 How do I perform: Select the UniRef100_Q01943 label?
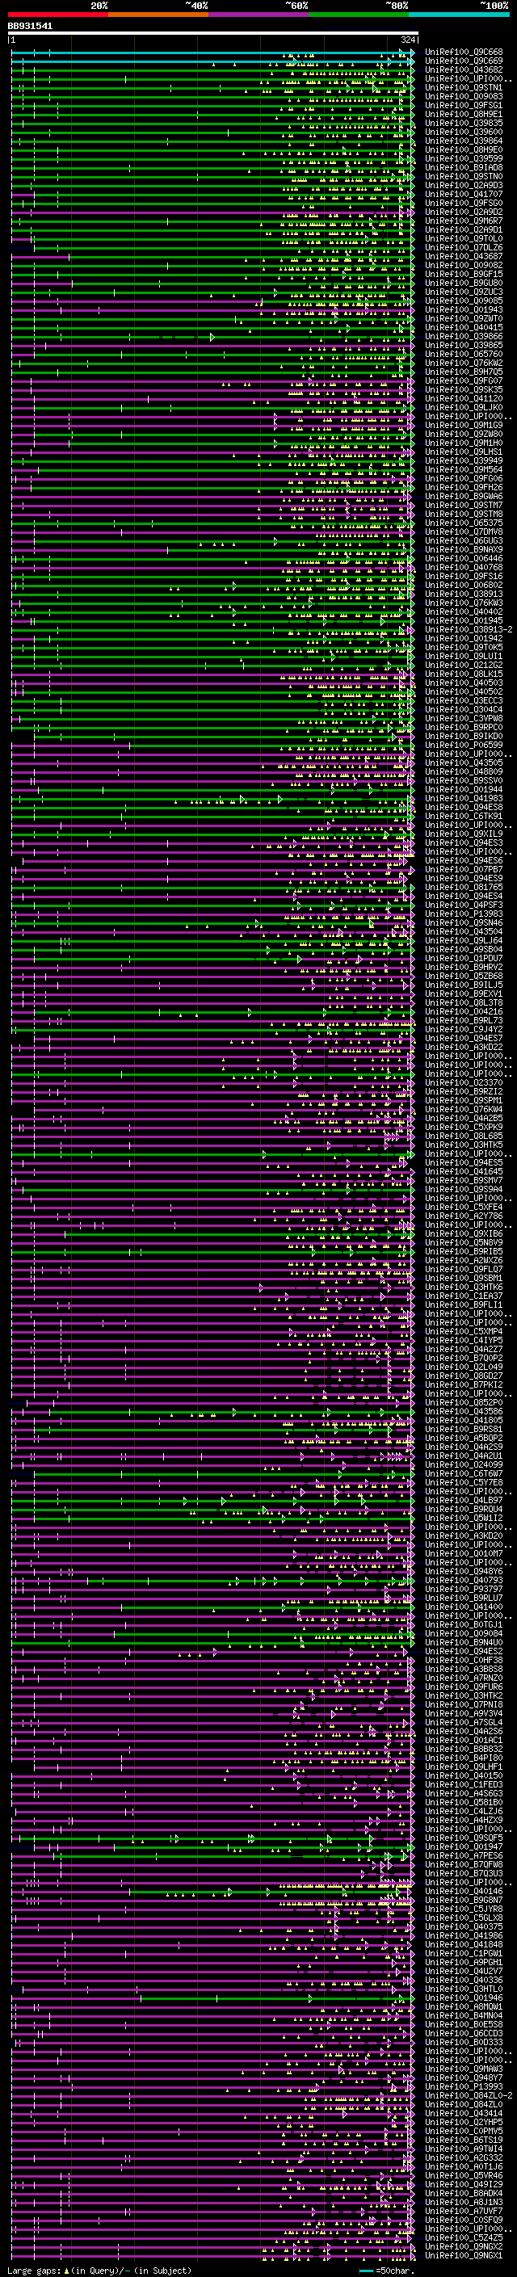point(463,309)
